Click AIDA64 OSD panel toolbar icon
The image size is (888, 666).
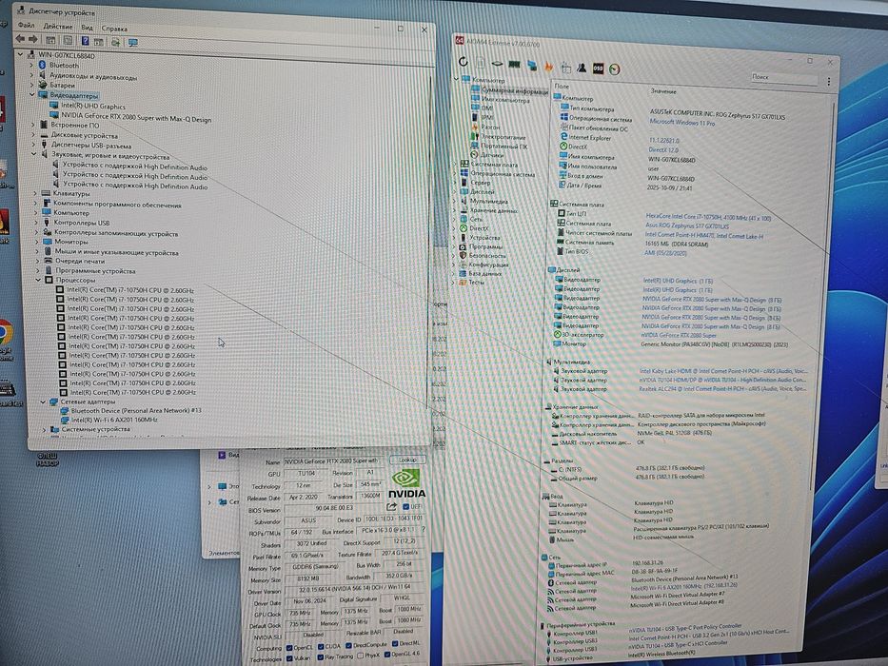point(598,69)
